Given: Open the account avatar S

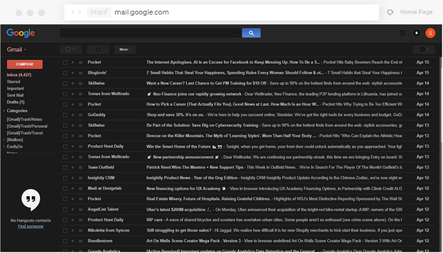Looking at the screenshot, I should tap(430, 33).
